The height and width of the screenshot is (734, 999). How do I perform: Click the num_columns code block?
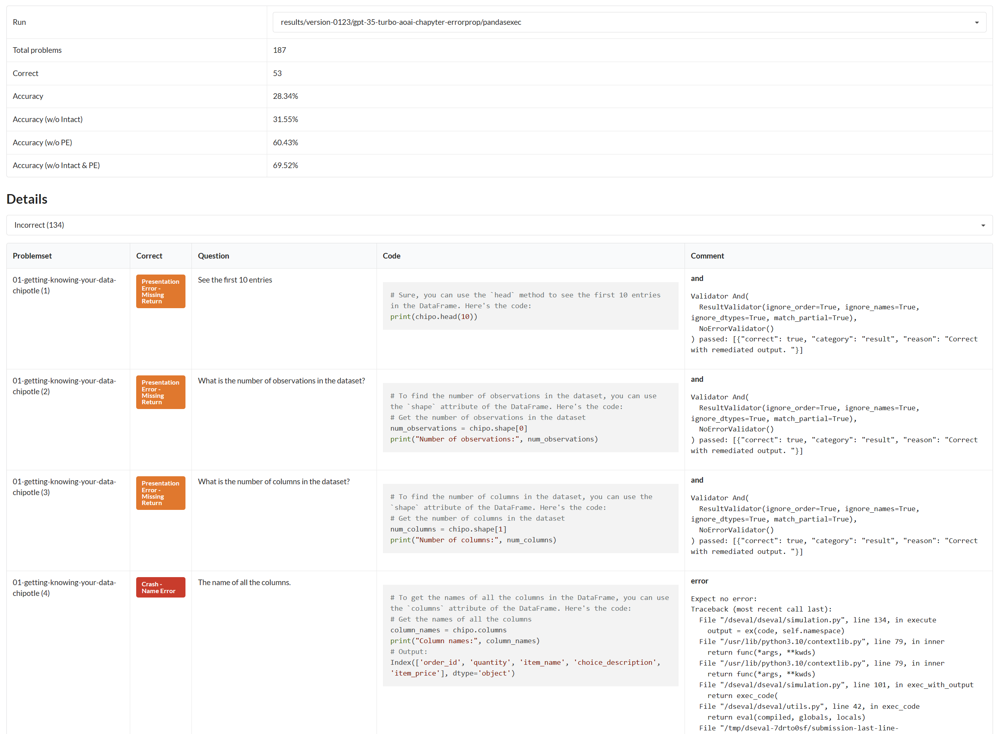pyautogui.click(x=530, y=519)
